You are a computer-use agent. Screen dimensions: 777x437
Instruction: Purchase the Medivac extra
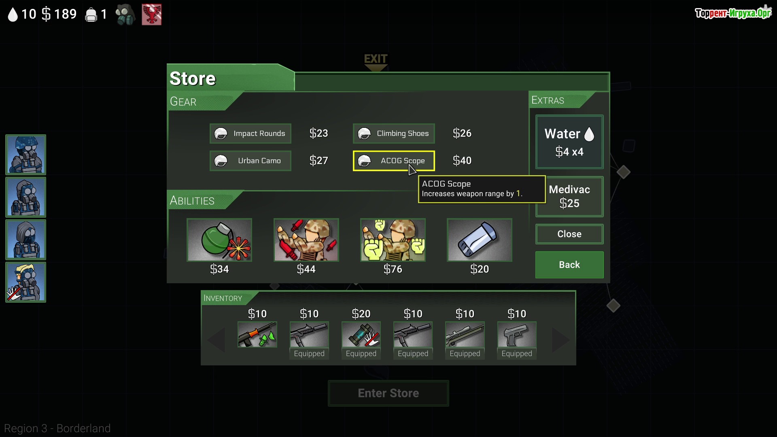pos(569,197)
